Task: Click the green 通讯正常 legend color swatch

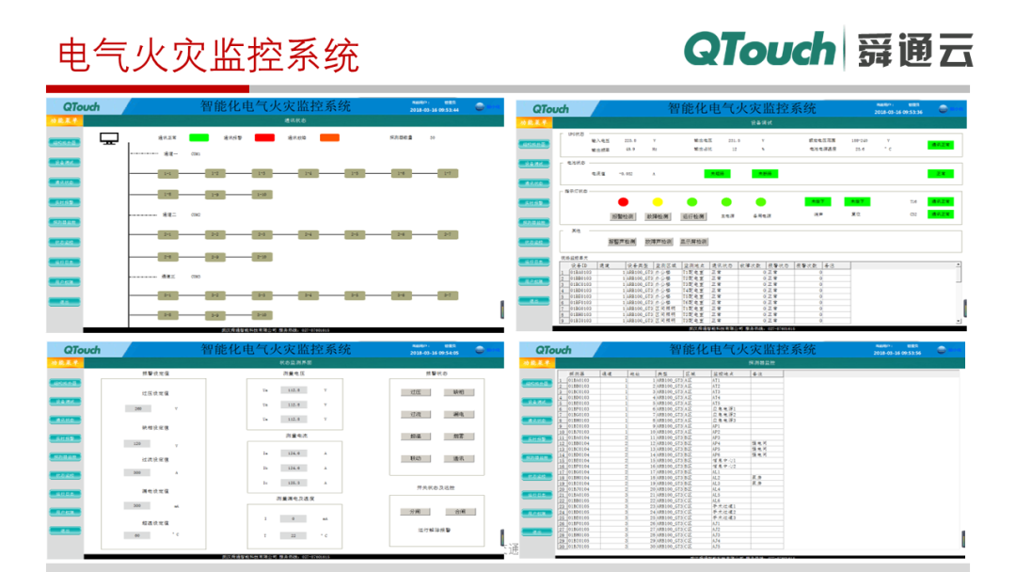Action: pos(198,137)
